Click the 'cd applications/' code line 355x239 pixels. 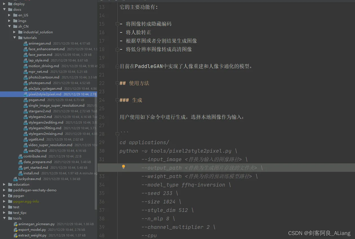pos(144,142)
